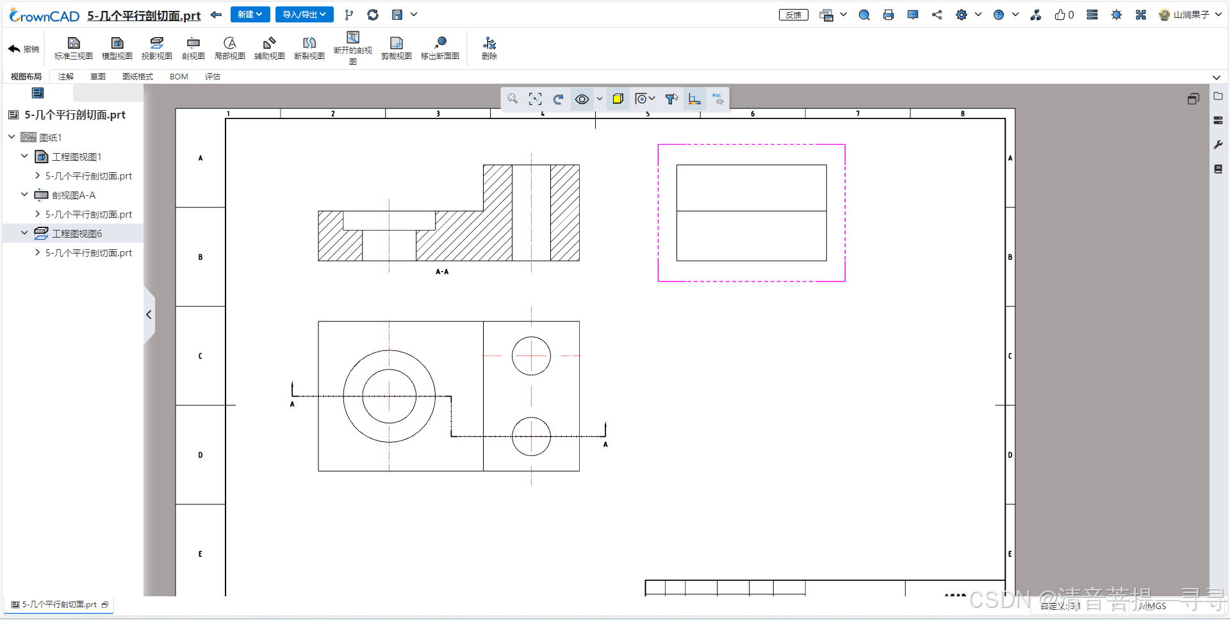The image size is (1230, 620).
Task: Select the 投影视图 tool
Action: tap(157, 48)
